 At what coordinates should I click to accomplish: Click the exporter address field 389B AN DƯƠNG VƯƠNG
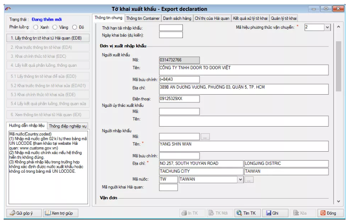244,89
